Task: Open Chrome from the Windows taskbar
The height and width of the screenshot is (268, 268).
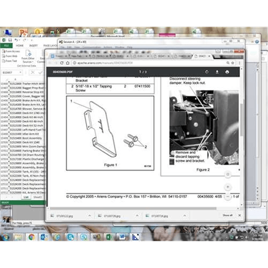Action: point(31,237)
